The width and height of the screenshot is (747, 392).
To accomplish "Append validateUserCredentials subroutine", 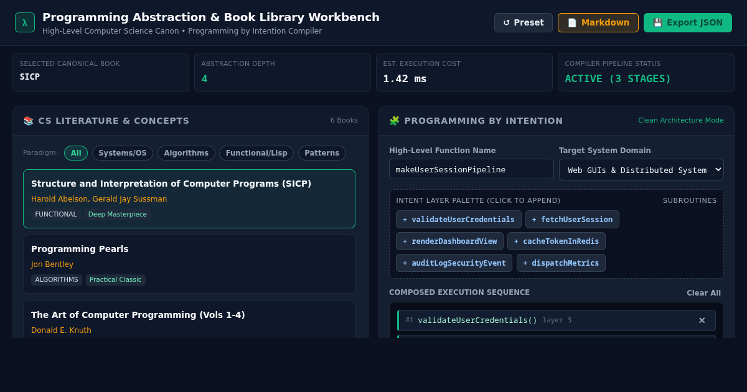I will coord(459,220).
